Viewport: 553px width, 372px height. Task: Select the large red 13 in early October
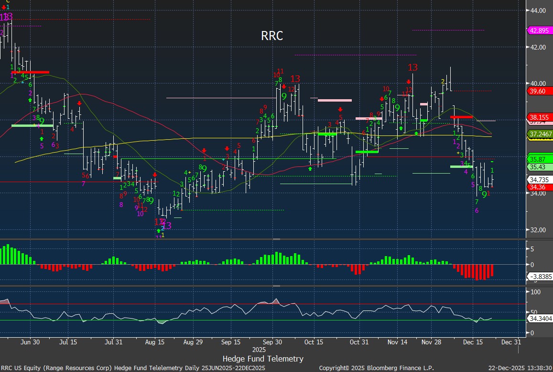pyautogui.click(x=295, y=79)
